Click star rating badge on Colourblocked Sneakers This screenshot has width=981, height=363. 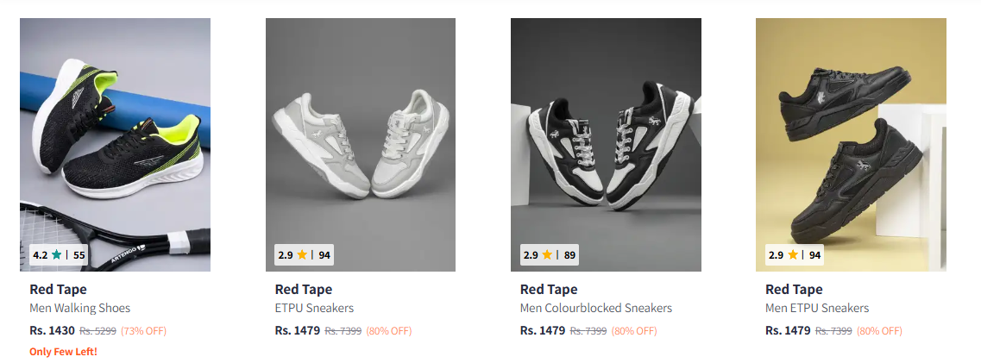549,255
